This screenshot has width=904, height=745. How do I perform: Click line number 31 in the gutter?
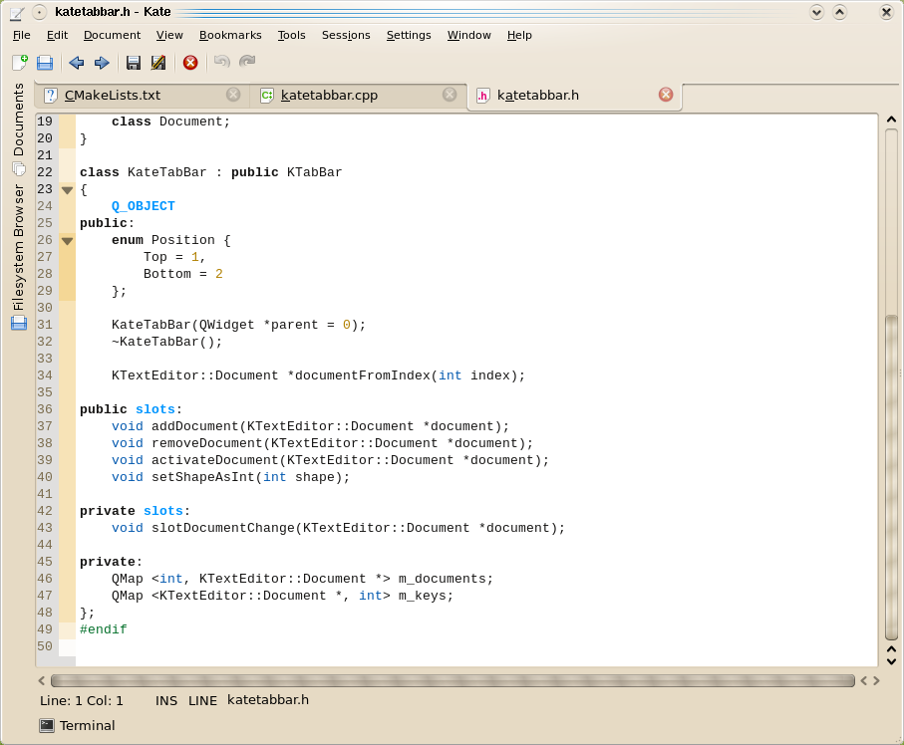(45, 325)
